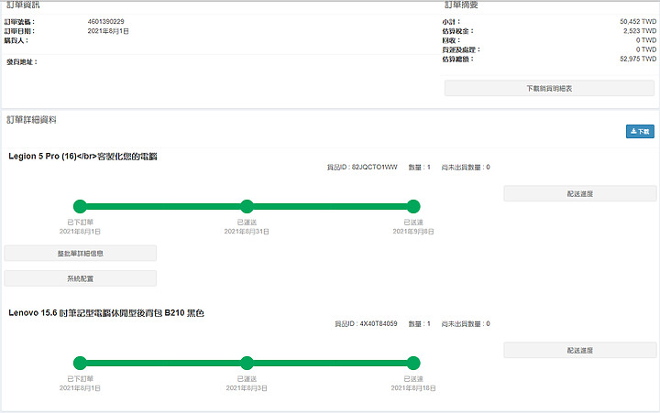Select product ID 4X40T84059
Screen dimensions: 660x413
[379, 324]
